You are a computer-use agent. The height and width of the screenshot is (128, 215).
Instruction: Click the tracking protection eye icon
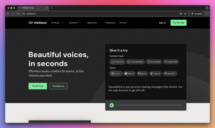coord(181,14)
